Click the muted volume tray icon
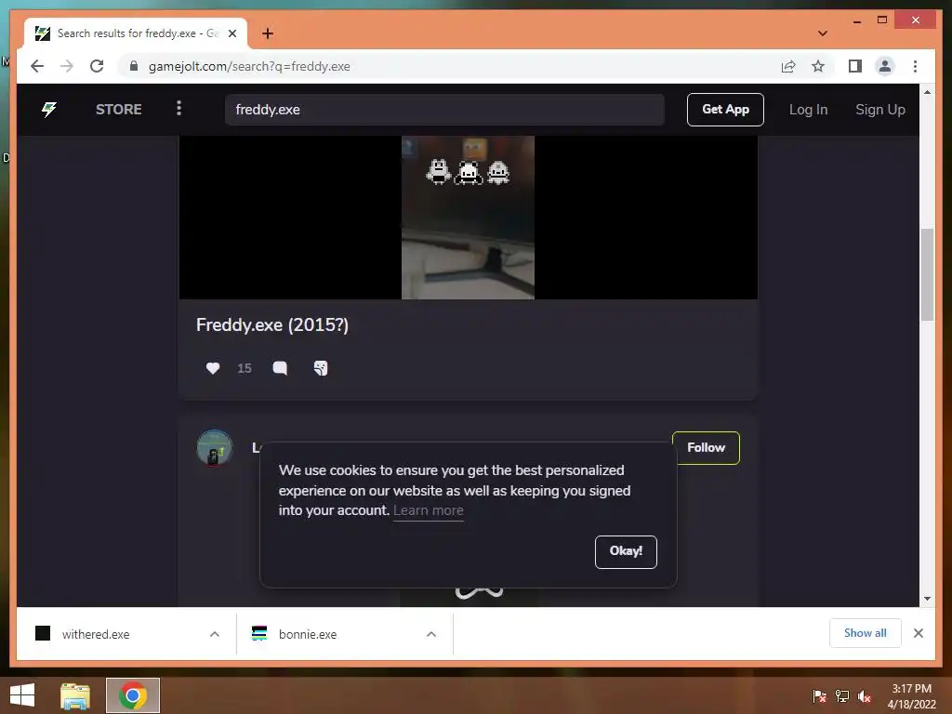 pos(865,696)
